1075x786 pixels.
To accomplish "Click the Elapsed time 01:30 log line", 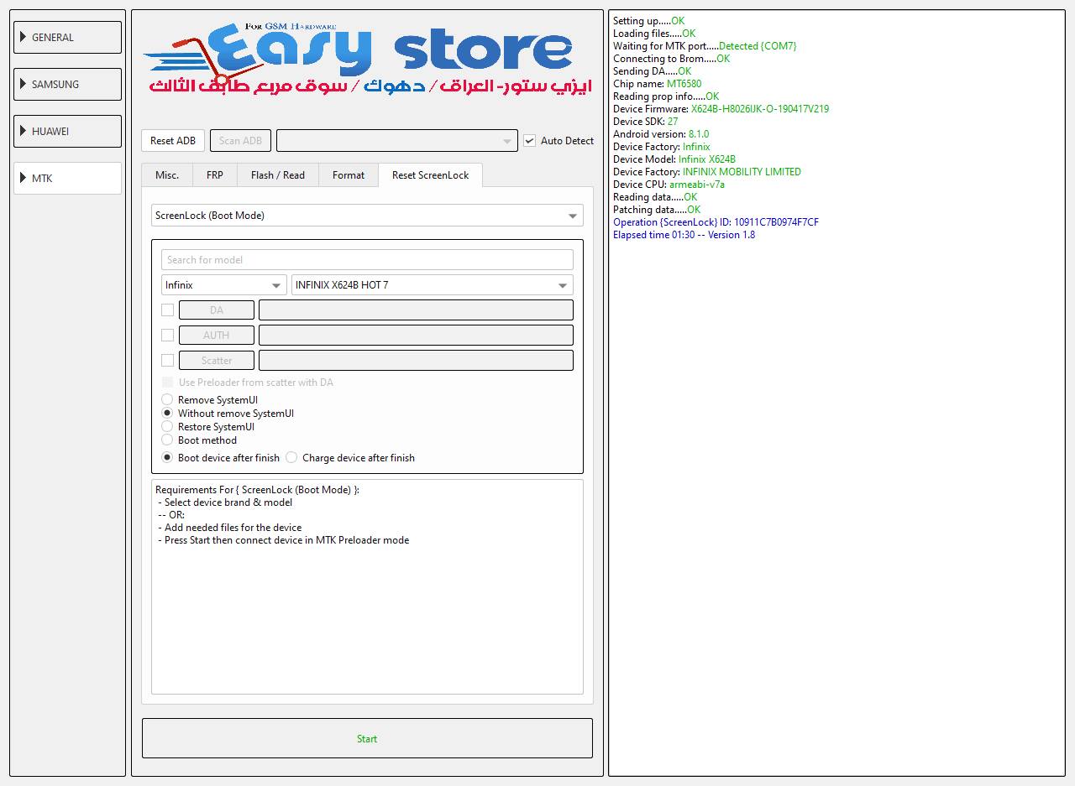I will [684, 235].
